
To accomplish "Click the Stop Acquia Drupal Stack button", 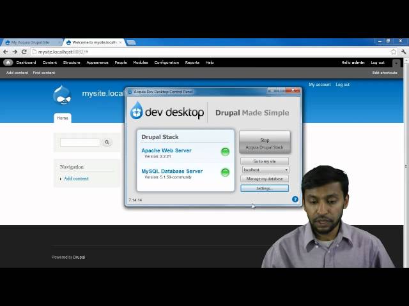I will pos(265,142).
